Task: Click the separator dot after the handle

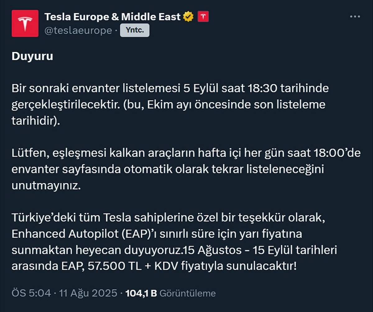Action: pos(115,30)
